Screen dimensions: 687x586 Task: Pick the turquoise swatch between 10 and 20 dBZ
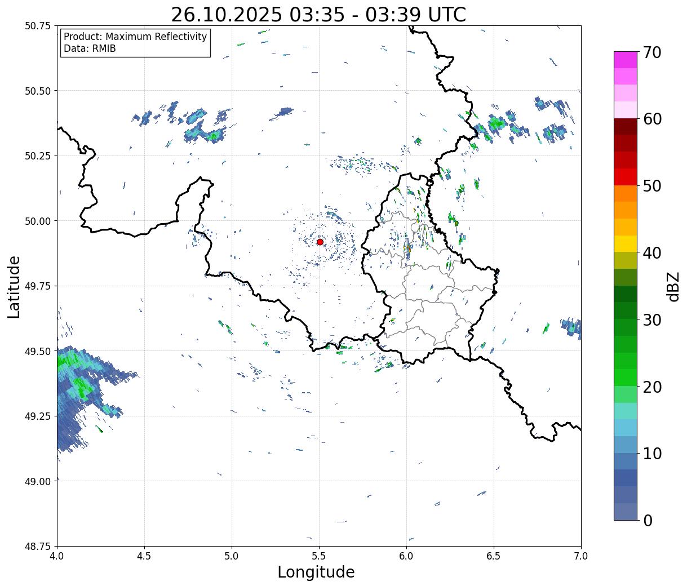click(626, 411)
